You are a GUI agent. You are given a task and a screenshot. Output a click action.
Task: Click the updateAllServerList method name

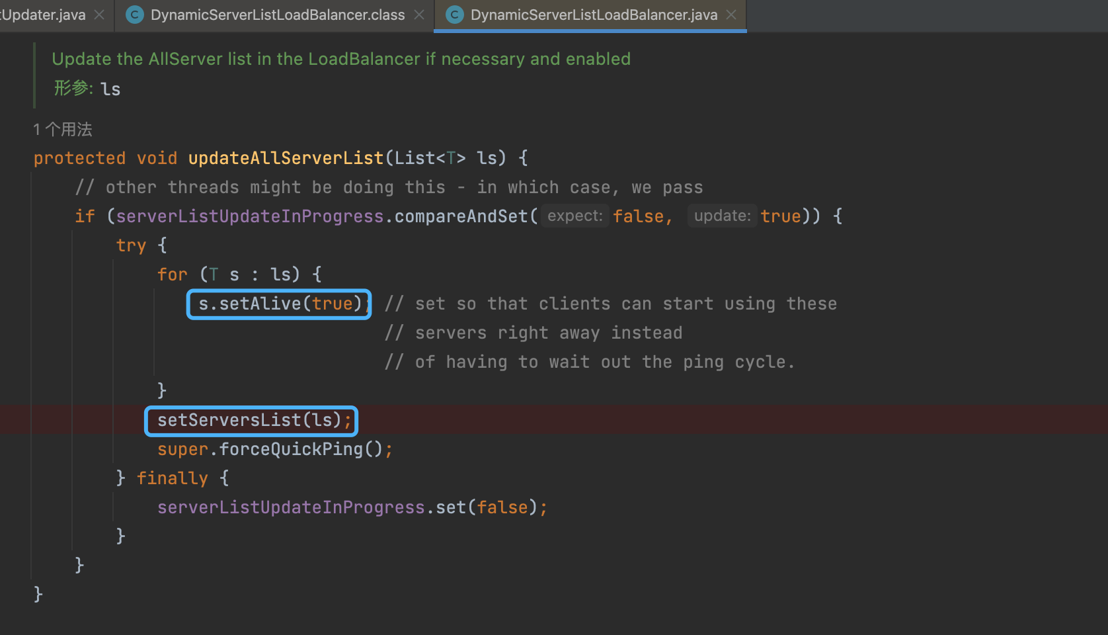[x=286, y=158]
